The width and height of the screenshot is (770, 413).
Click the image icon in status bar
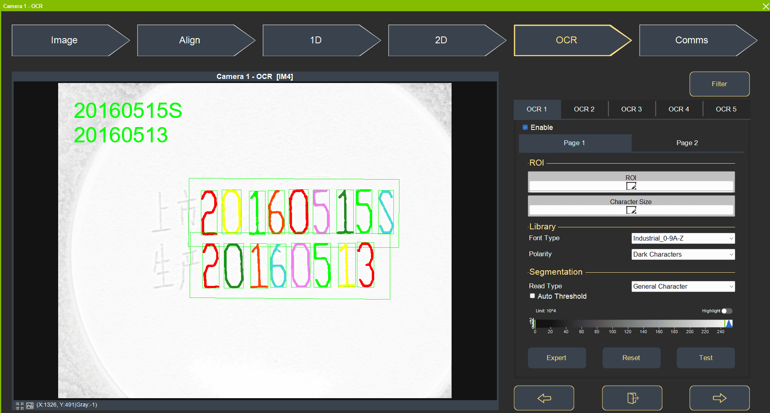pos(30,405)
